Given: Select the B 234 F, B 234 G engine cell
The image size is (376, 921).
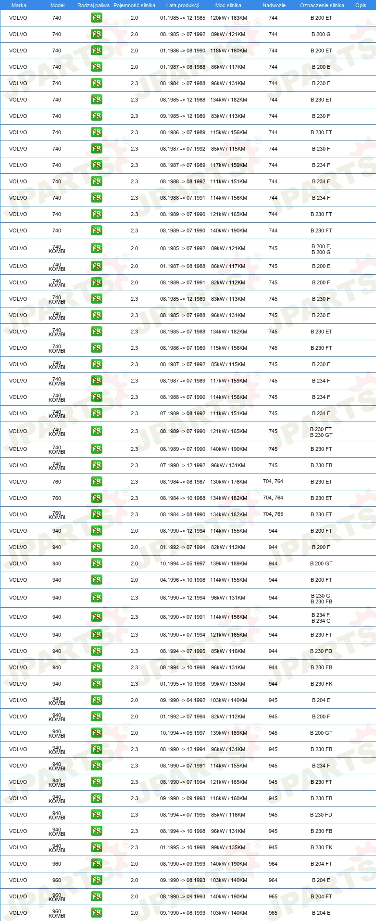Looking at the screenshot, I should tap(321, 618).
